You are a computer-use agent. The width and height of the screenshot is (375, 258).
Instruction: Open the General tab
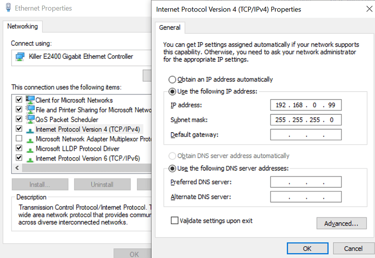pyautogui.click(x=170, y=28)
